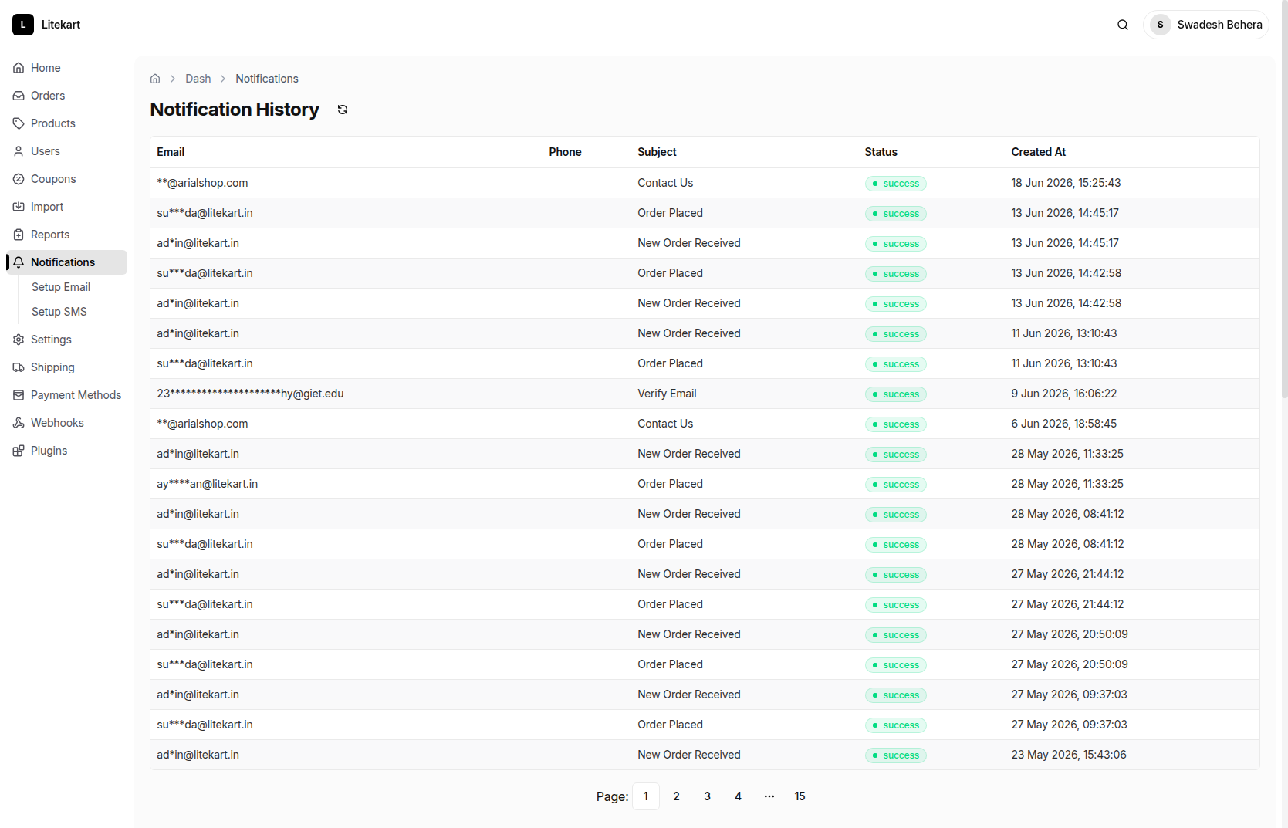Click the Notifications bell icon

[x=19, y=262]
